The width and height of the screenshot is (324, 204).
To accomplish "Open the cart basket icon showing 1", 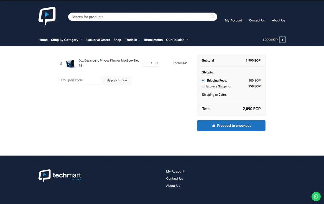I will (x=282, y=40).
